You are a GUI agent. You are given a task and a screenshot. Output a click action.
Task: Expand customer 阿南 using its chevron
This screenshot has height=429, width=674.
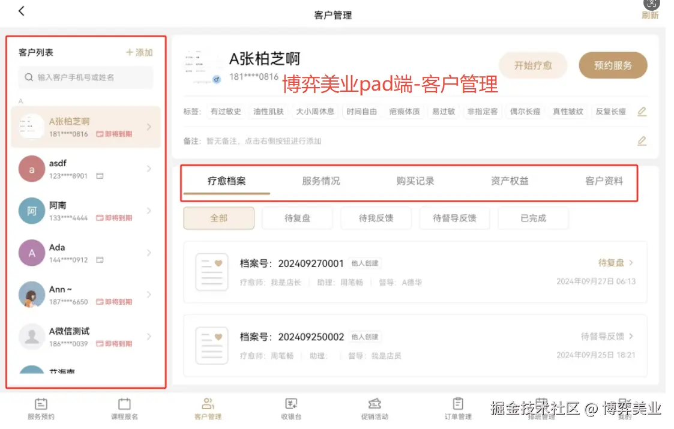pyautogui.click(x=149, y=211)
